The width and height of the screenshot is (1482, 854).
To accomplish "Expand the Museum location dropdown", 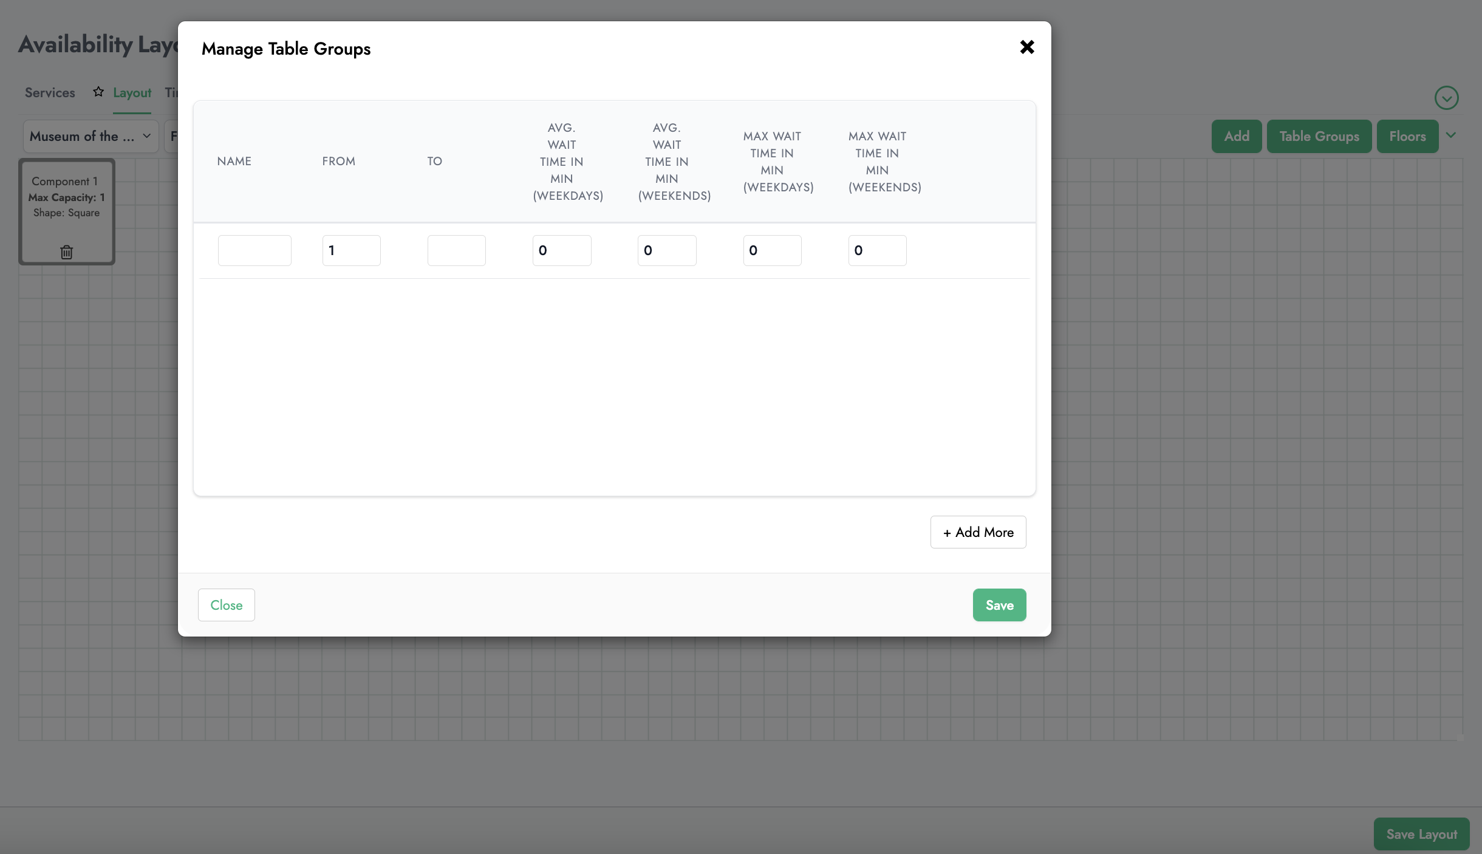I will point(89,135).
